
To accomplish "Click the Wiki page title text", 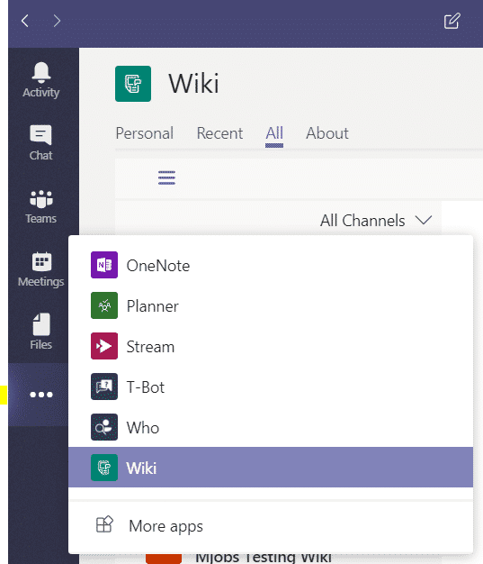I will coord(194,84).
